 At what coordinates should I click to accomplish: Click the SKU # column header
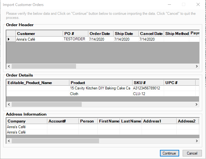point(148,83)
